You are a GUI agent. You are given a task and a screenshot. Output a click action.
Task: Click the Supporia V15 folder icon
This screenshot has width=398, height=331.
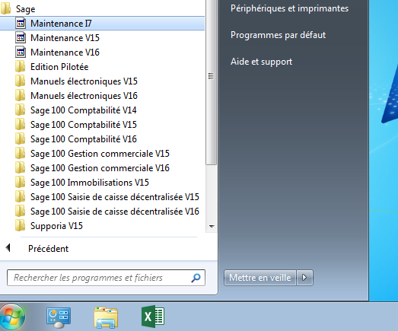[20, 226]
